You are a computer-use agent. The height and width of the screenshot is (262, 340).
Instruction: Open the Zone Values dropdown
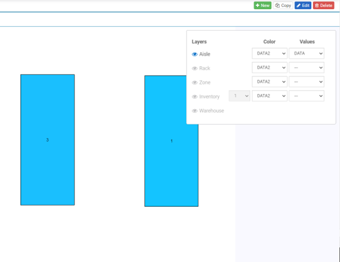[x=306, y=82]
